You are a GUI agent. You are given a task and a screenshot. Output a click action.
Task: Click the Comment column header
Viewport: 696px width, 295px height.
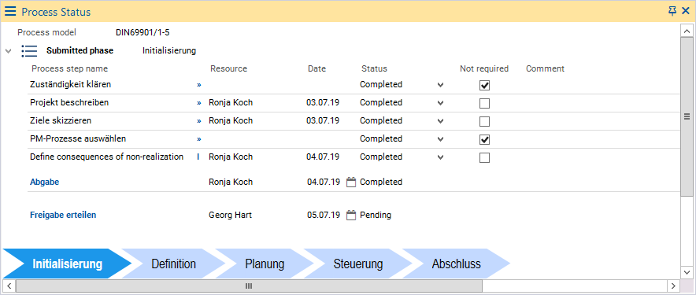point(545,68)
